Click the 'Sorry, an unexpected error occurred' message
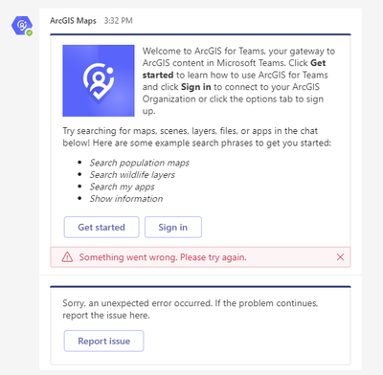The image size is (383, 375). [x=191, y=309]
